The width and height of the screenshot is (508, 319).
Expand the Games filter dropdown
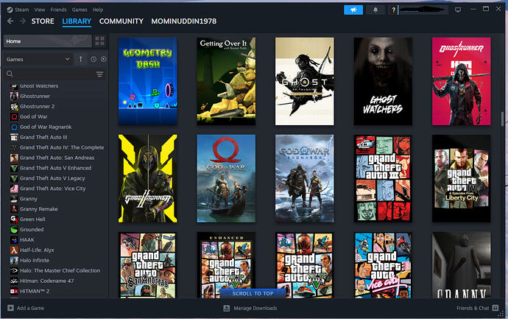tap(67, 59)
